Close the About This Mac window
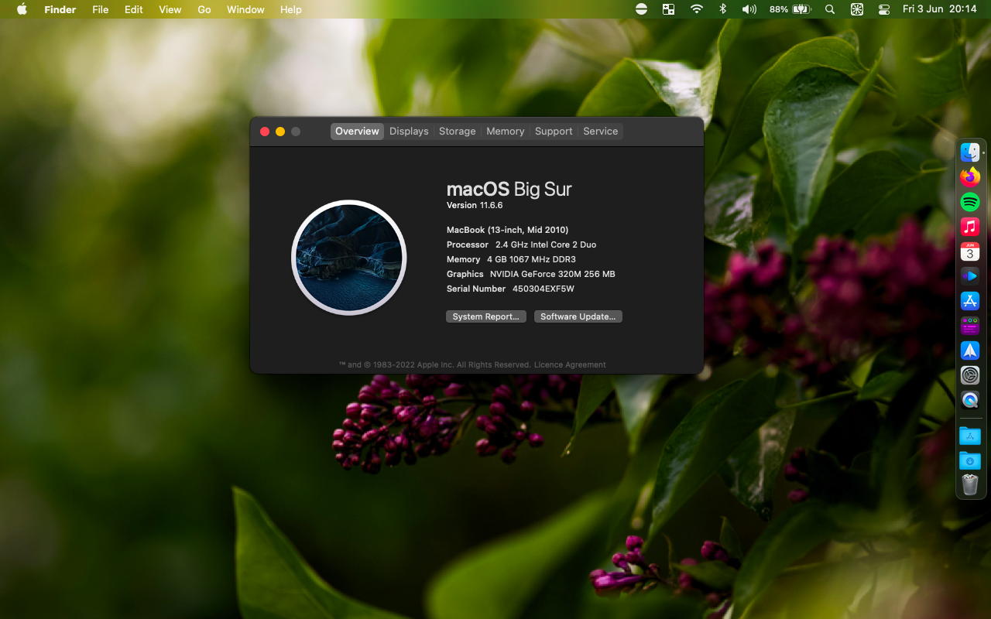 pos(265,132)
